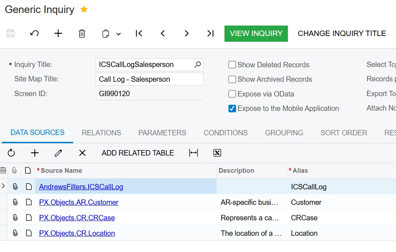Go to the last record

(x=210, y=33)
